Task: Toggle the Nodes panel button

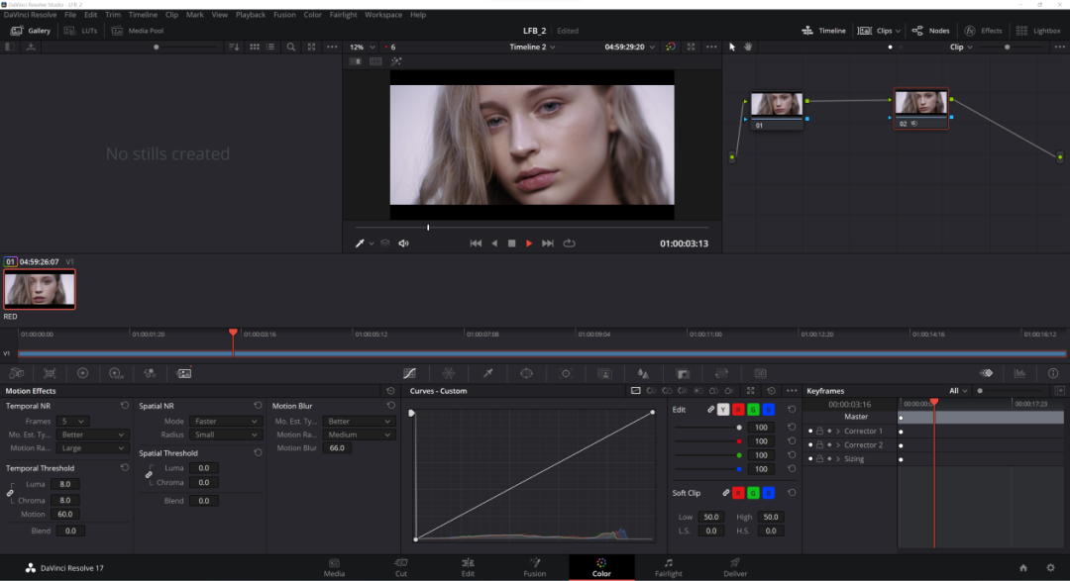Action: tap(930, 31)
